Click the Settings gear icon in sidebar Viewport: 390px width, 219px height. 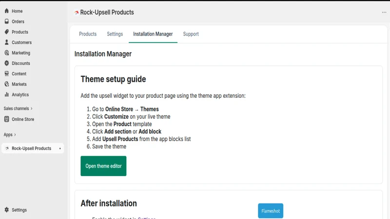click(x=7, y=210)
